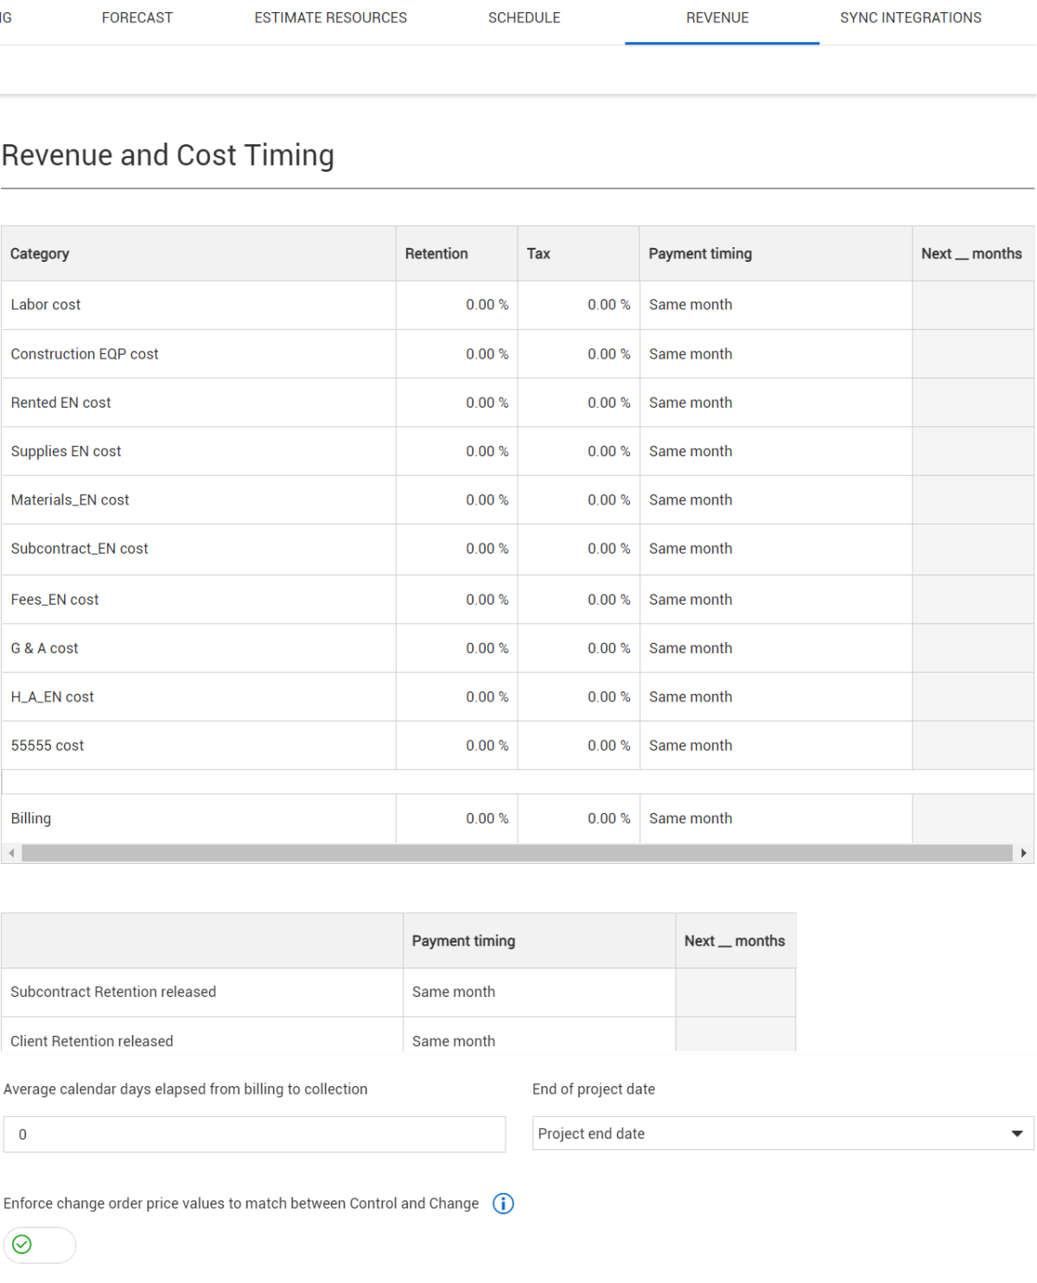
Task: Switch to the Forecast tab
Action: tap(137, 18)
